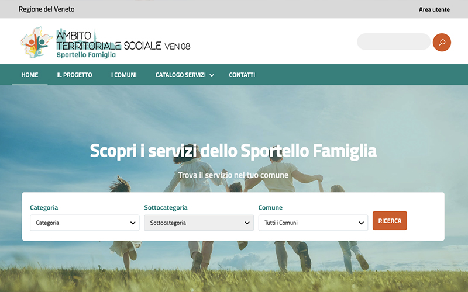The height and width of the screenshot is (292, 468).
Task: Navigate to the Contatti page
Action: tap(242, 75)
